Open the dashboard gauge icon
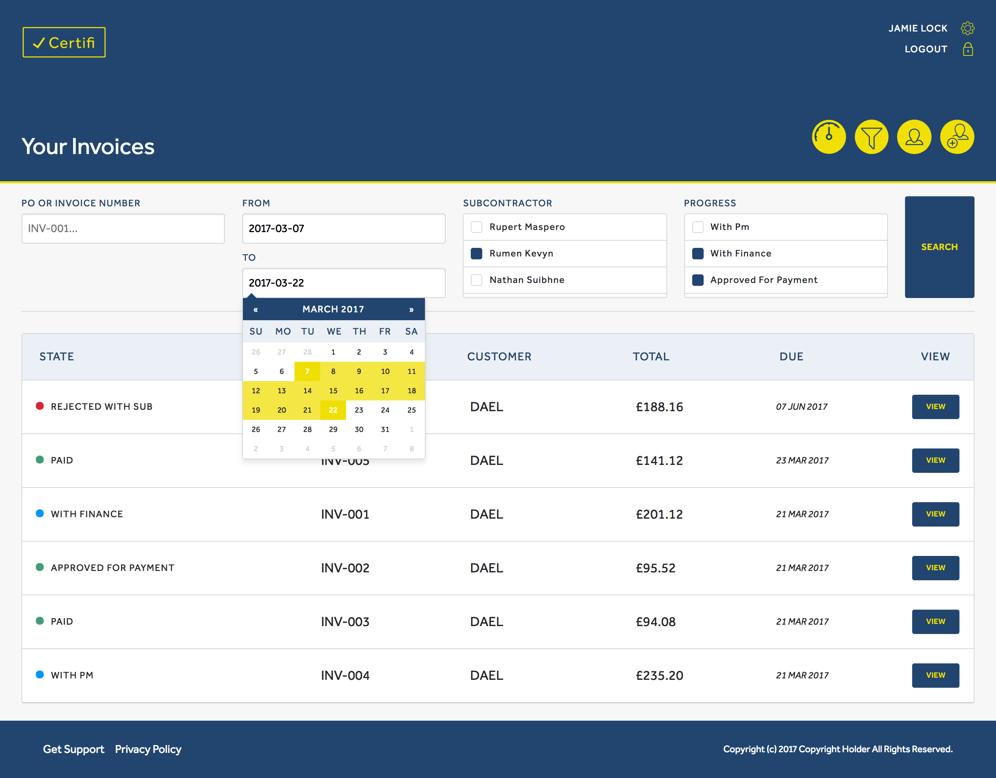996x778 pixels. coord(828,137)
